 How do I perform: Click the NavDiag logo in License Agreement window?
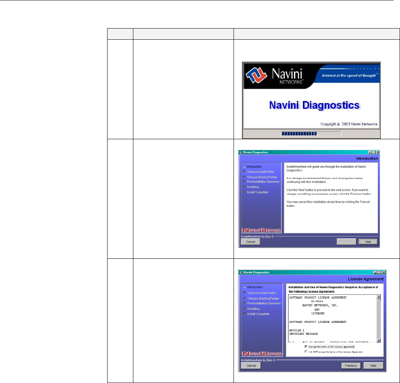click(262, 354)
